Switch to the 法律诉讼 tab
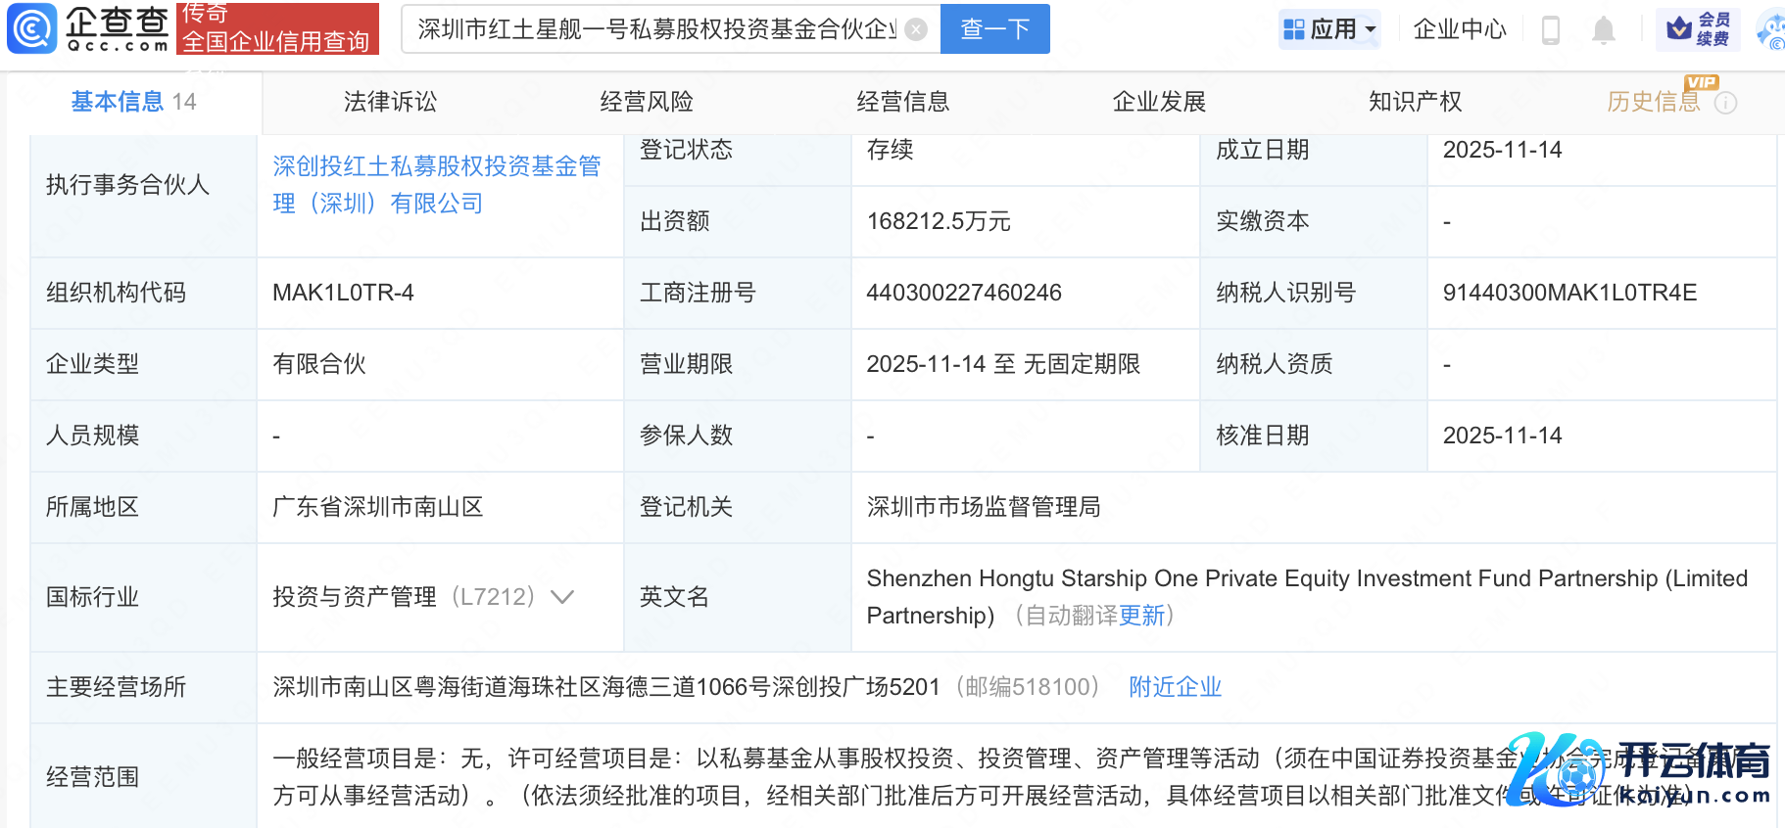 (390, 102)
